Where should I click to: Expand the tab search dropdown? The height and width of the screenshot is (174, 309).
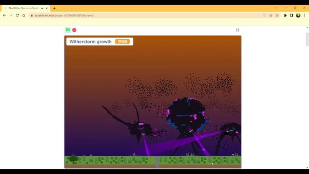click(x=277, y=8)
